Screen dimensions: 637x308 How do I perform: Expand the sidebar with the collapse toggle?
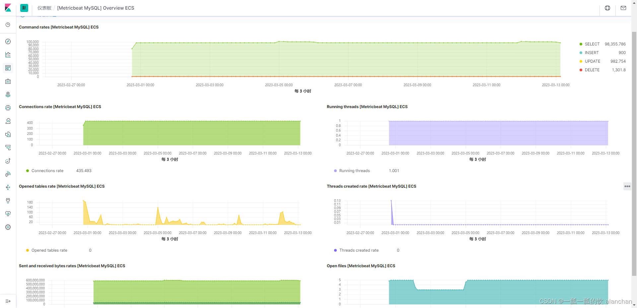tap(8, 301)
